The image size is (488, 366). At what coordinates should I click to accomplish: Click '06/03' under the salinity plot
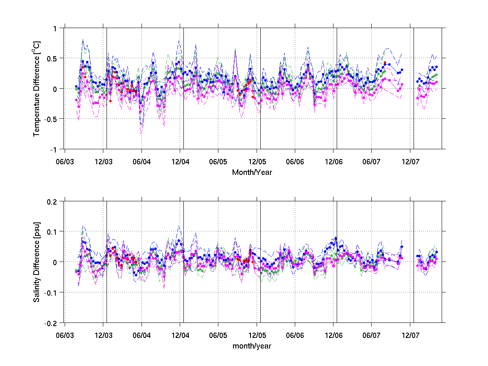coord(65,335)
